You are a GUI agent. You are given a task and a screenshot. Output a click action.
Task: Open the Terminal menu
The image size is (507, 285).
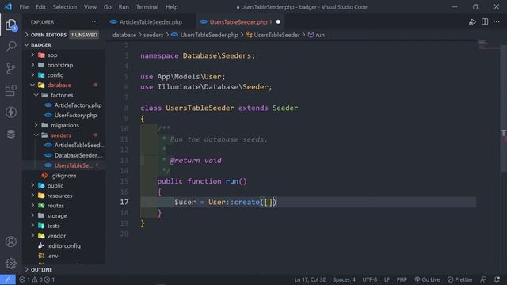tap(147, 7)
